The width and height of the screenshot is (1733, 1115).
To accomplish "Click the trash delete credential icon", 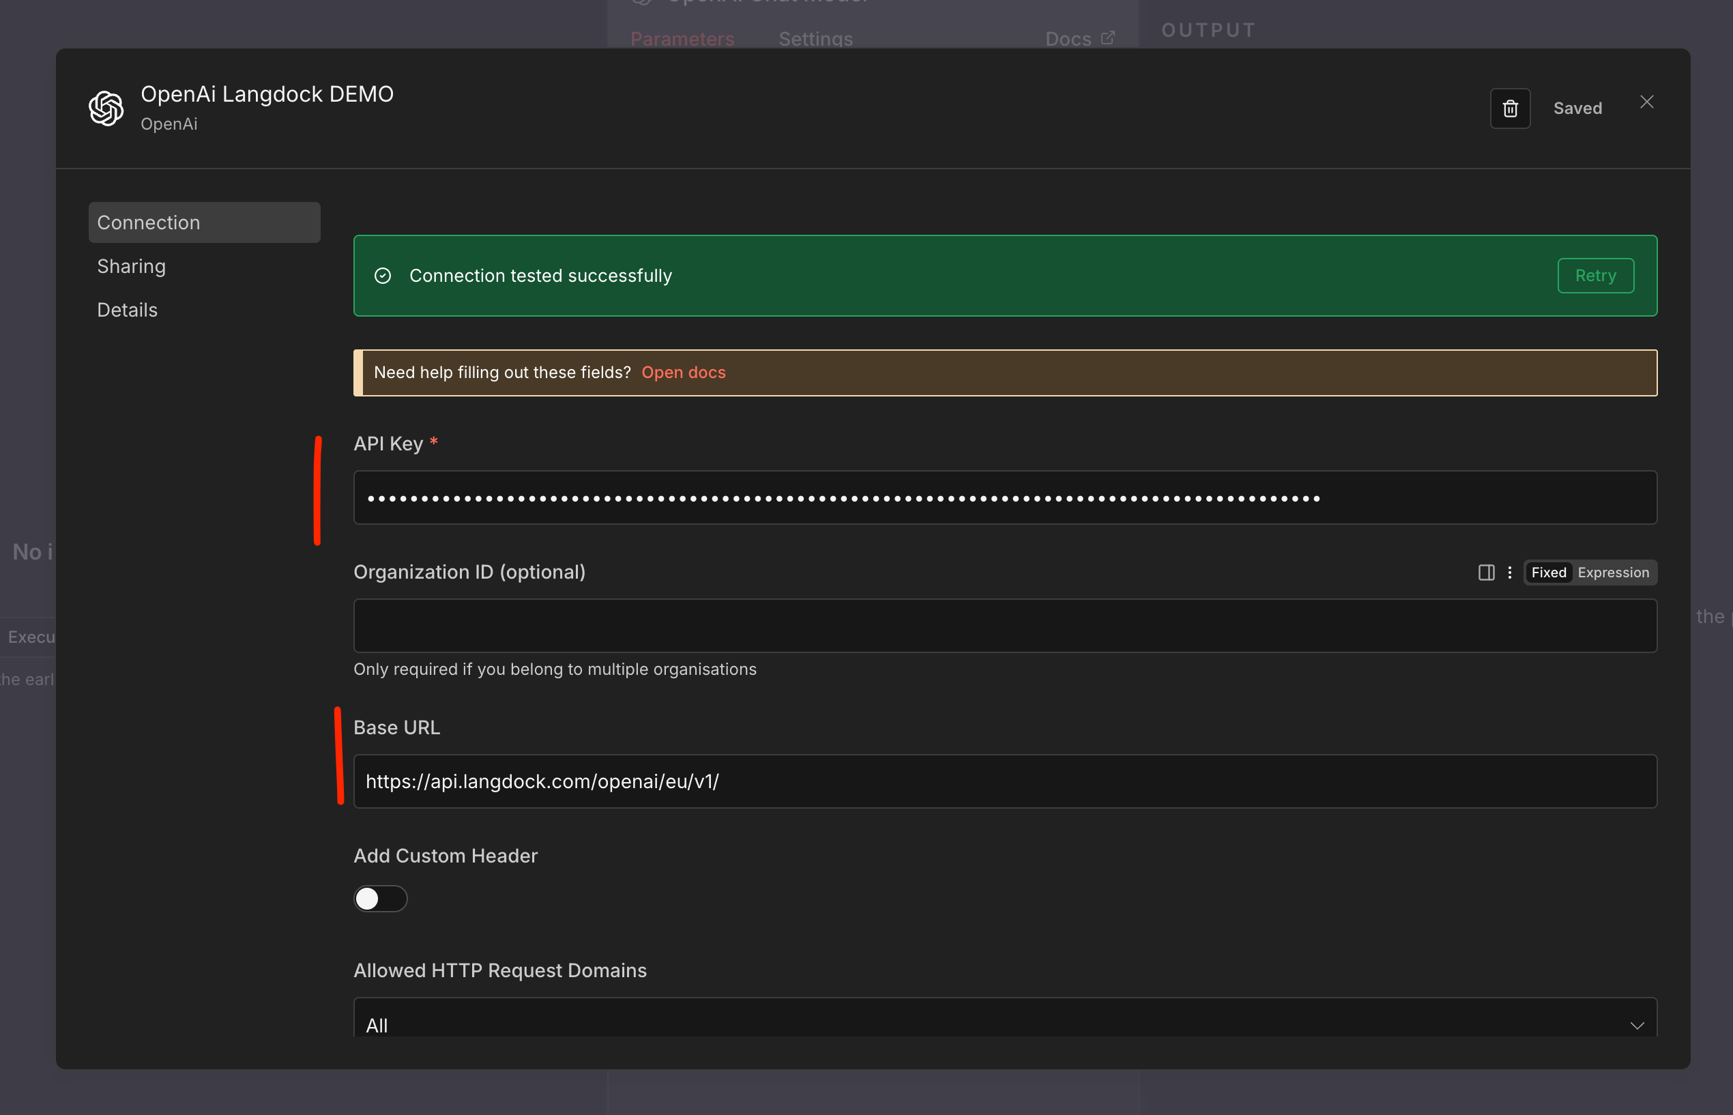I will pyautogui.click(x=1509, y=108).
